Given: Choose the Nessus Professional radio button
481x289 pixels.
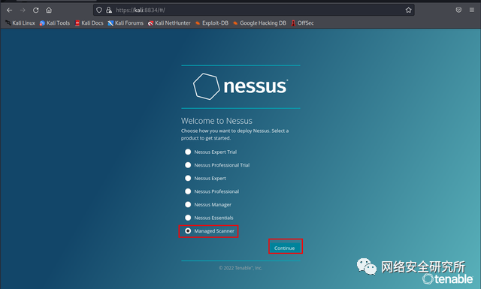Looking at the screenshot, I should (x=188, y=191).
